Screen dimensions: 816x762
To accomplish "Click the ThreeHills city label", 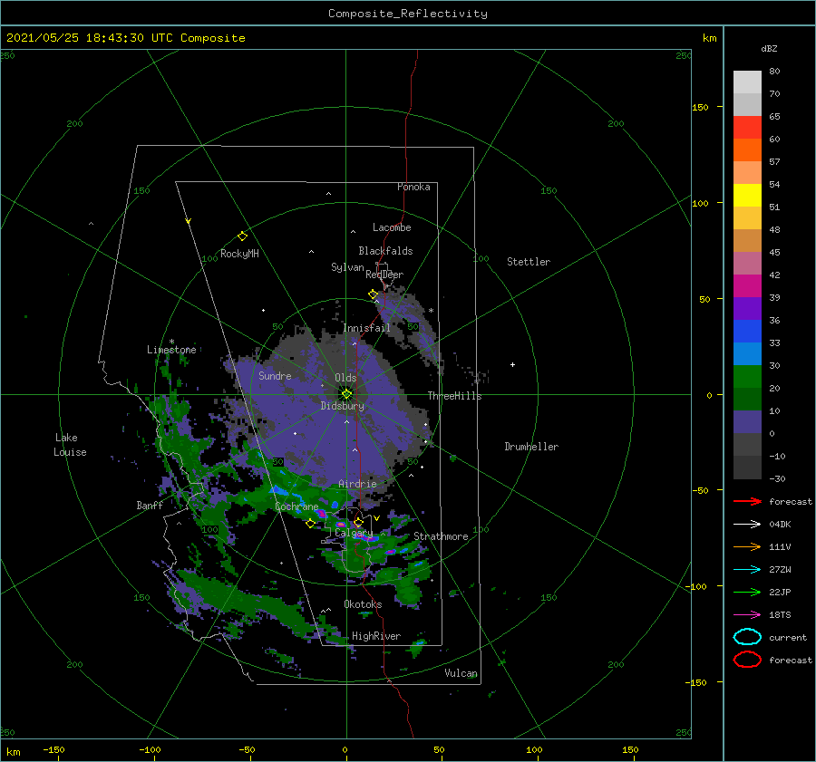I will coord(454,396).
